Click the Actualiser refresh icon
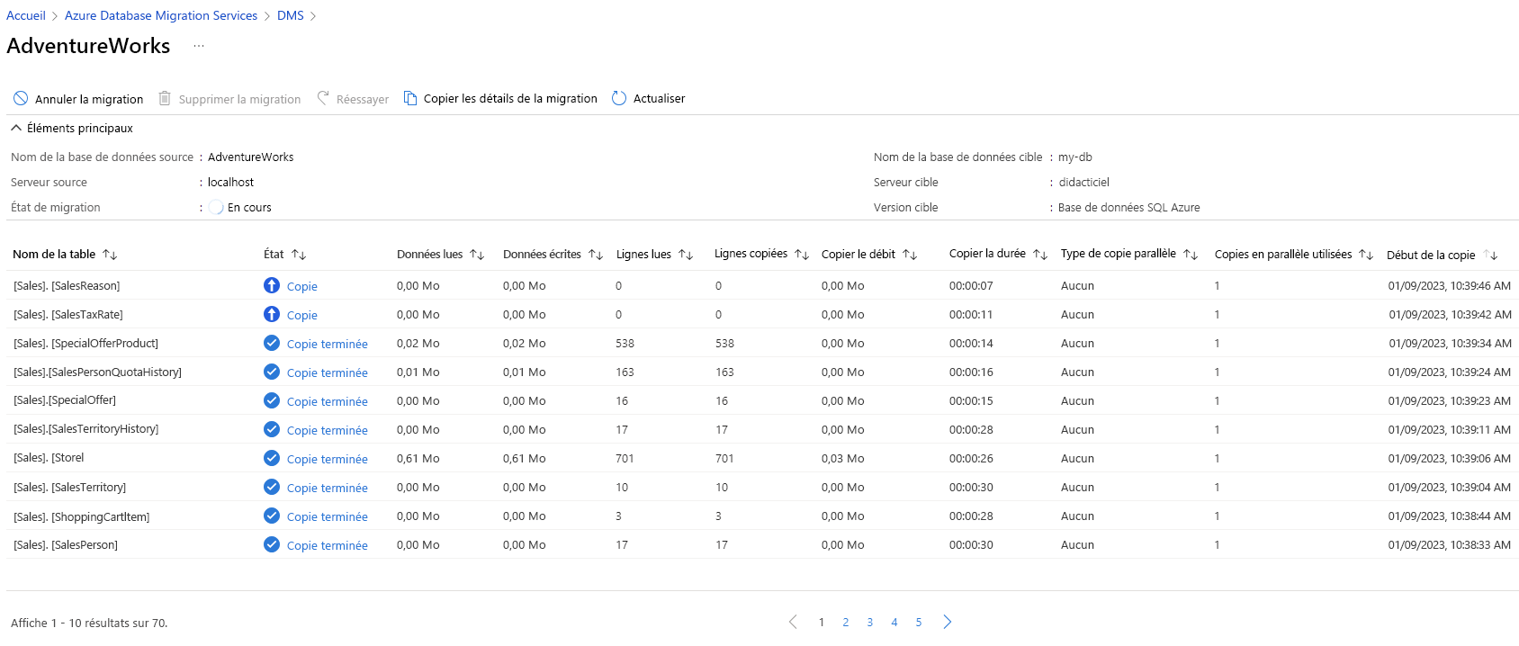The image size is (1519, 646). 619,98
